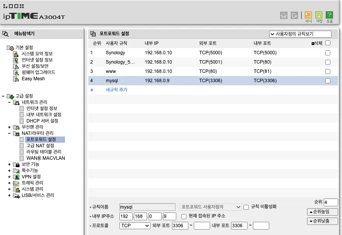Check the delete box for Synology rule
The height and width of the screenshot is (235, 342).
pos(328,53)
